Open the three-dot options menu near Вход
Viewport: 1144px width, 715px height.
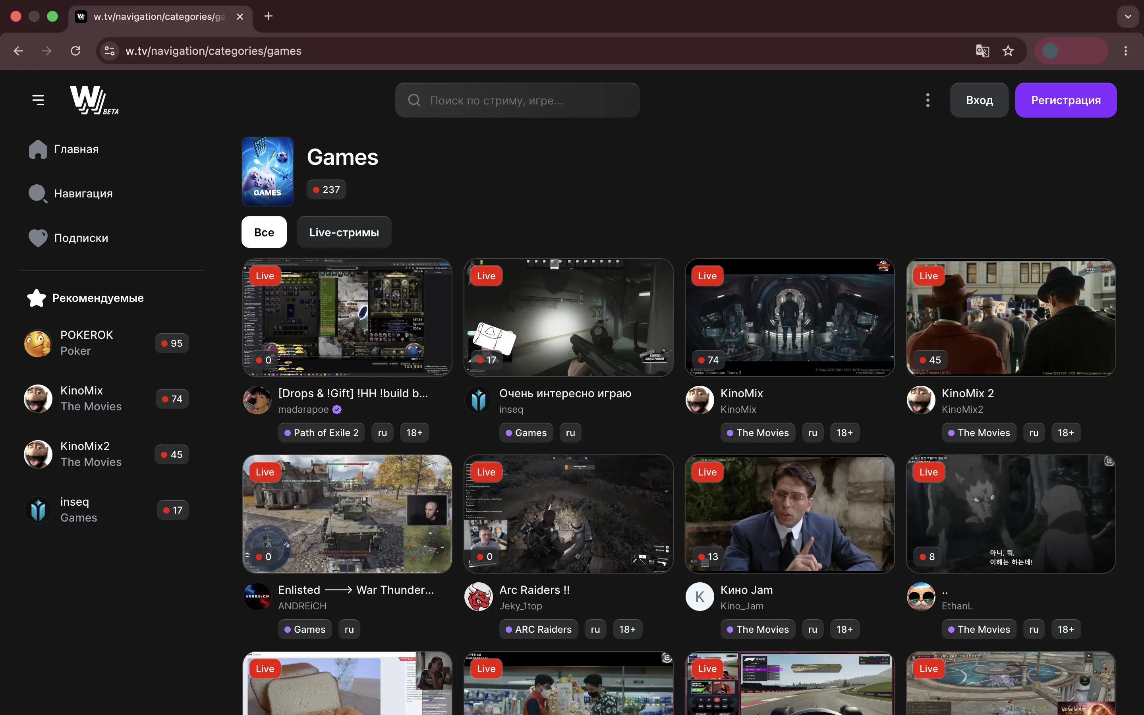tap(928, 100)
